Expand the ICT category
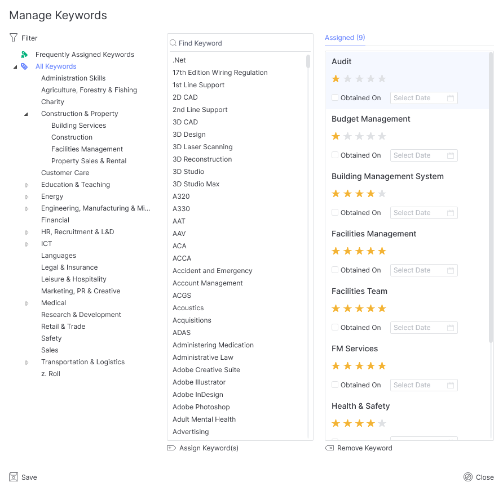Viewport: 503px width, 487px height. 27,244
